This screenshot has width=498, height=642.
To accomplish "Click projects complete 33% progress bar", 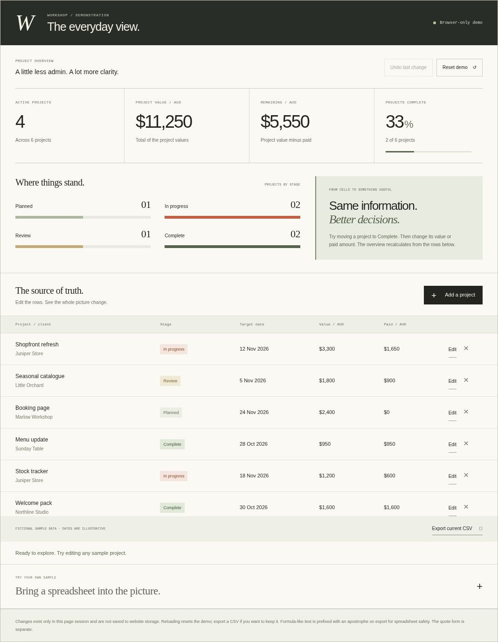I will 429,152.
